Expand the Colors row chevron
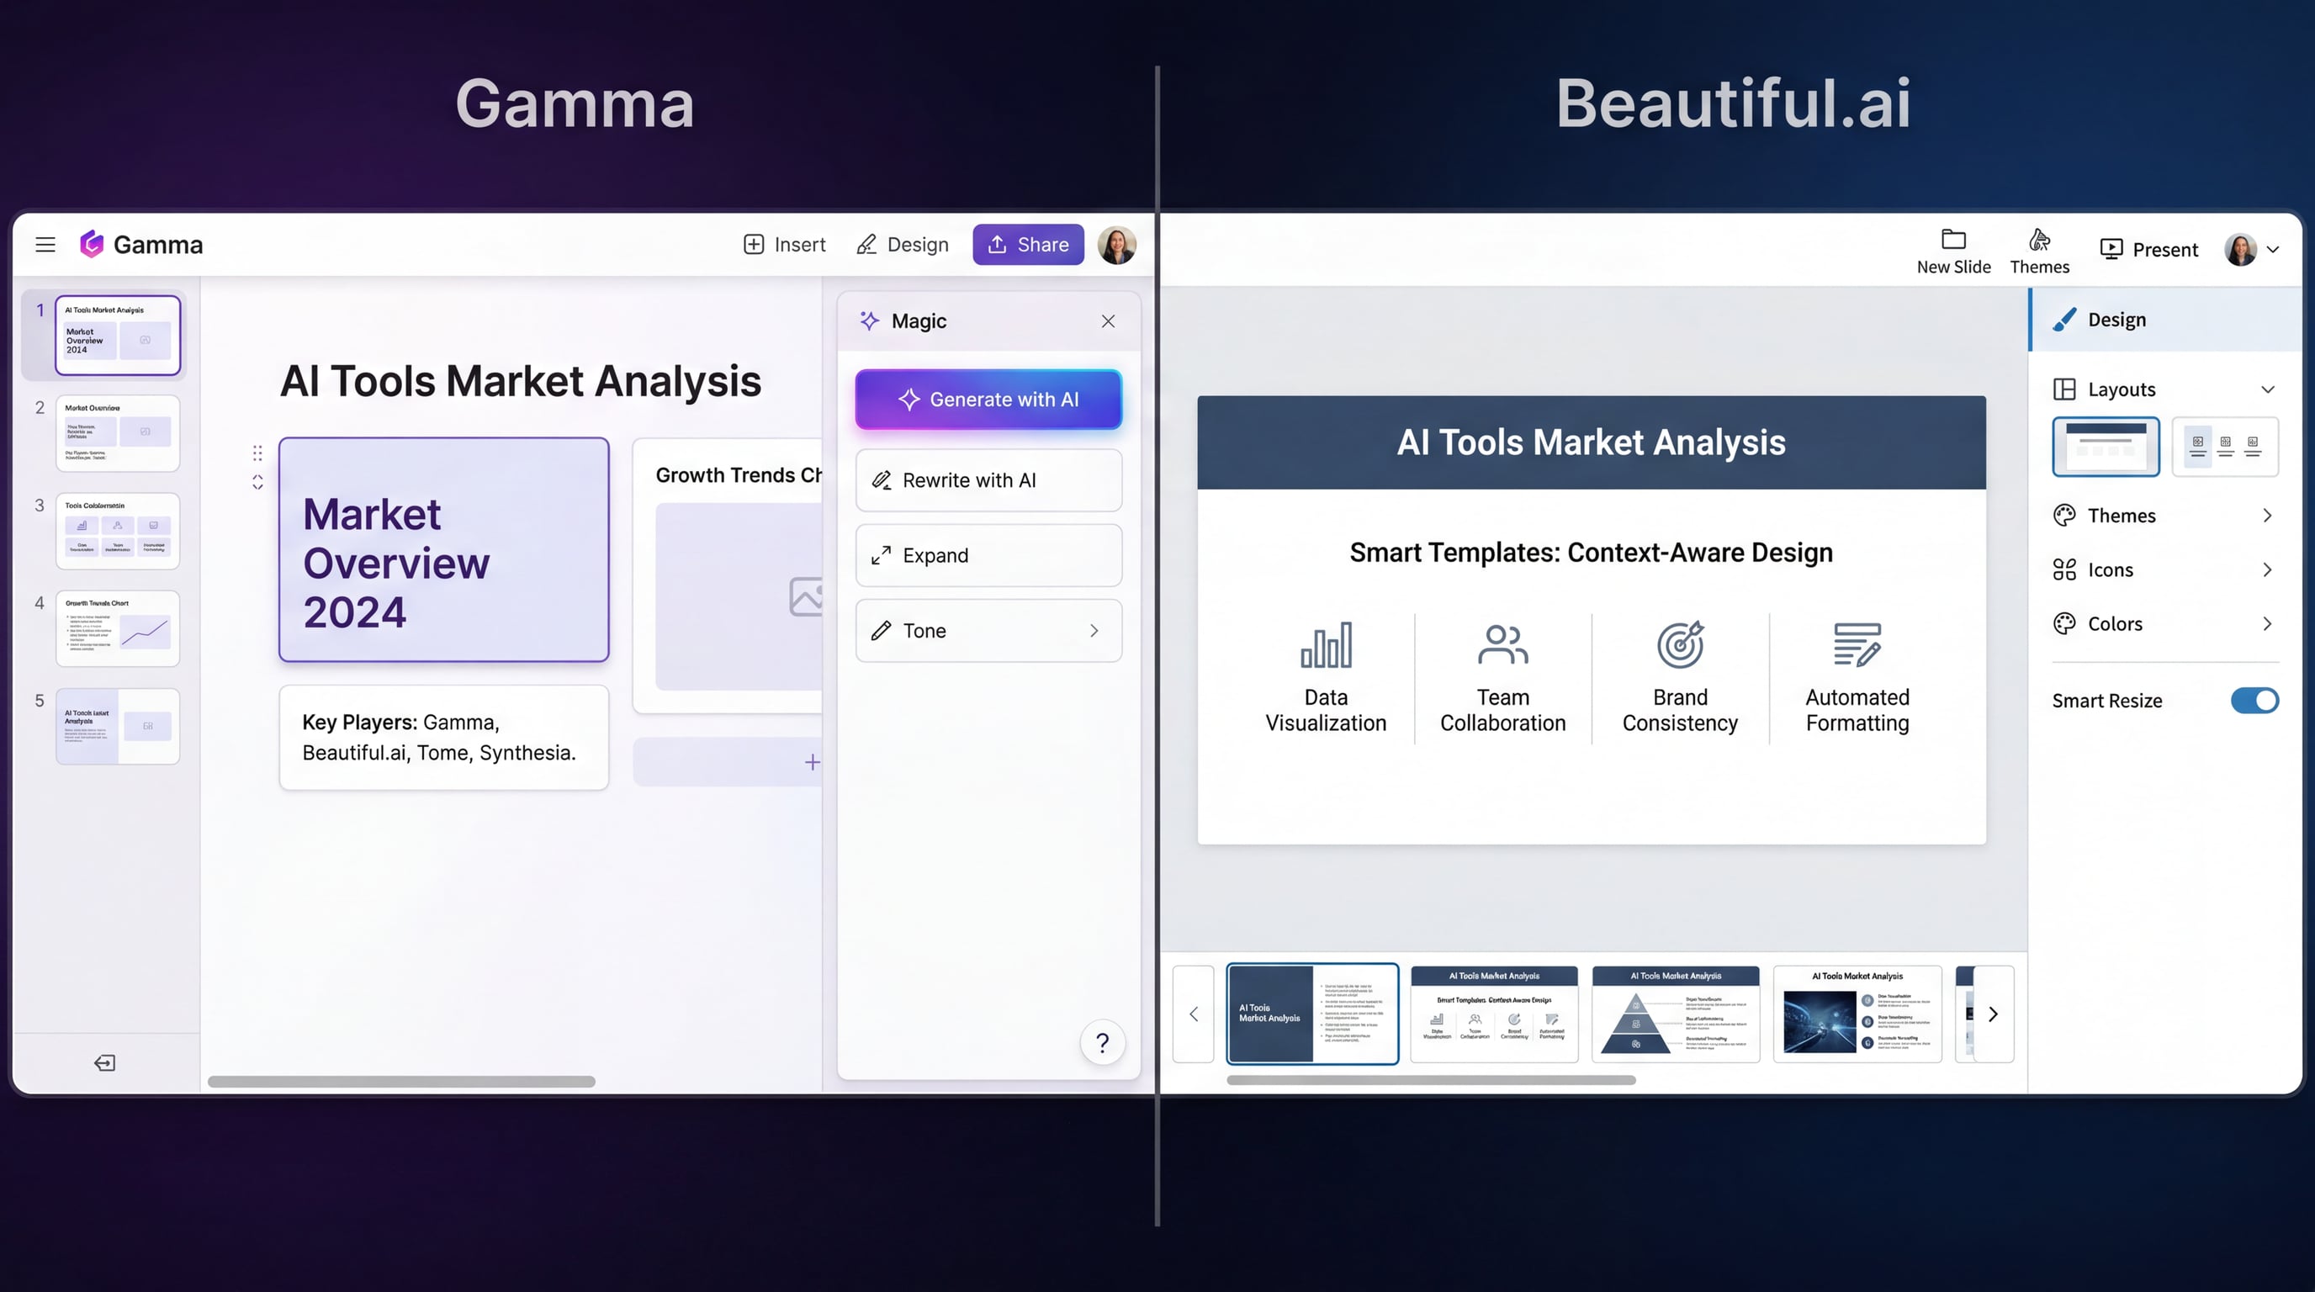 [2267, 623]
